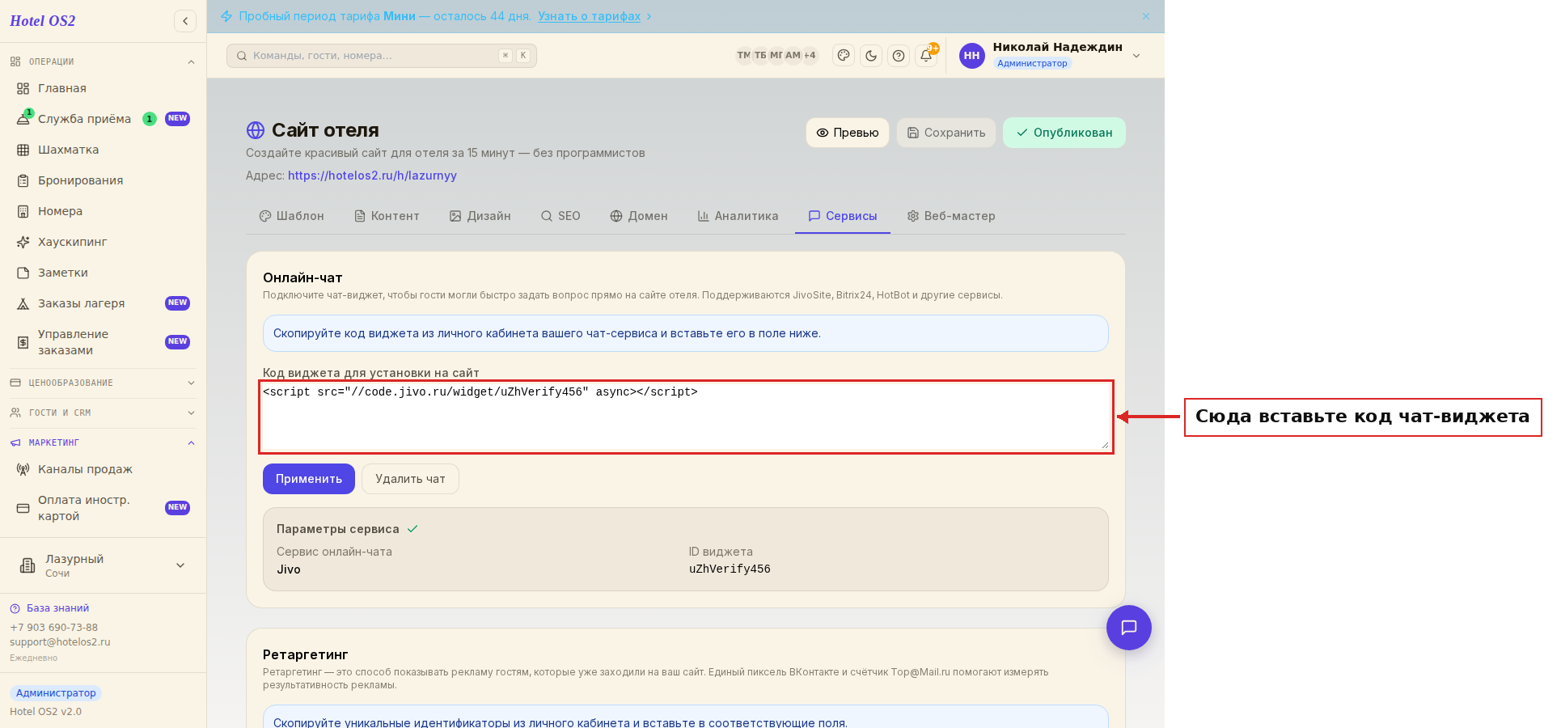Collapse the sidebar with the chevron button
This screenshot has height=728, width=1561.
tap(185, 21)
